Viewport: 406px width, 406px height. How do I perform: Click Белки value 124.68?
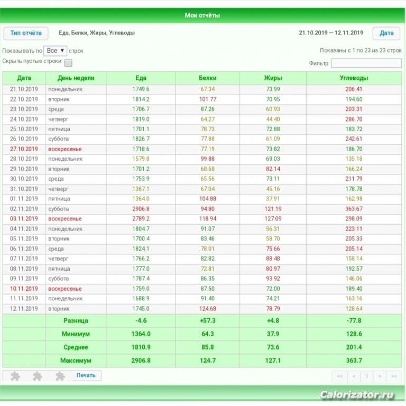[208, 309]
